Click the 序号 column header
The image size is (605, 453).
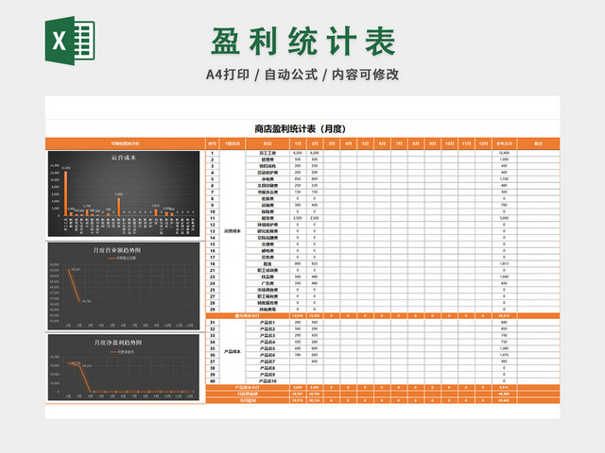coord(212,143)
